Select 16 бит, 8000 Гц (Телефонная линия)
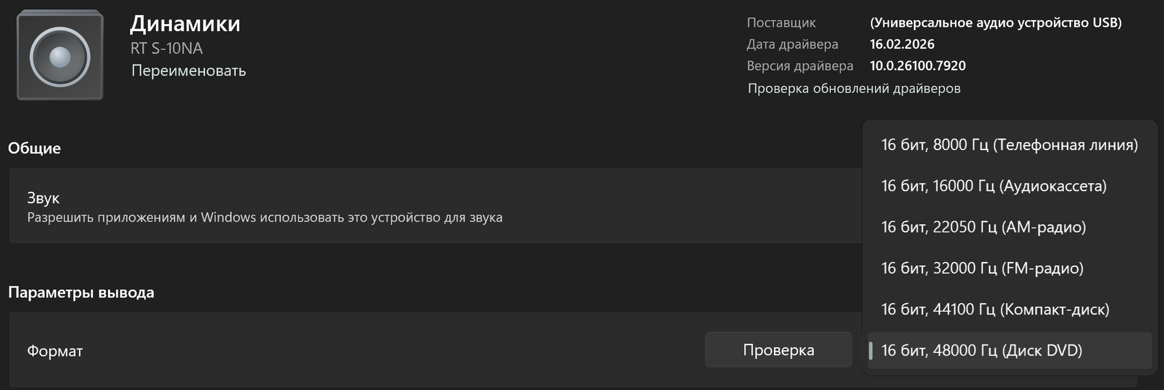Screen dimensions: 1164x390 (x=1009, y=145)
